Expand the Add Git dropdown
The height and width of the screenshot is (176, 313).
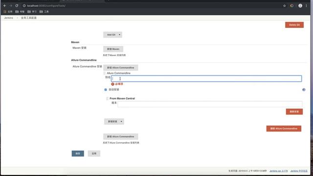[x=119, y=35]
